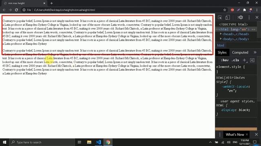261x146 pixels.
Task: Select What's New drawer tab
Action: 235,135
